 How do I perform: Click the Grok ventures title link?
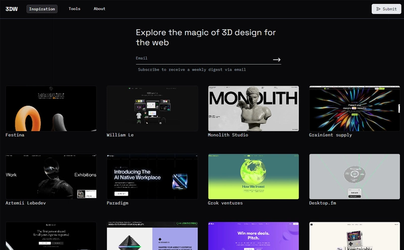(225, 203)
